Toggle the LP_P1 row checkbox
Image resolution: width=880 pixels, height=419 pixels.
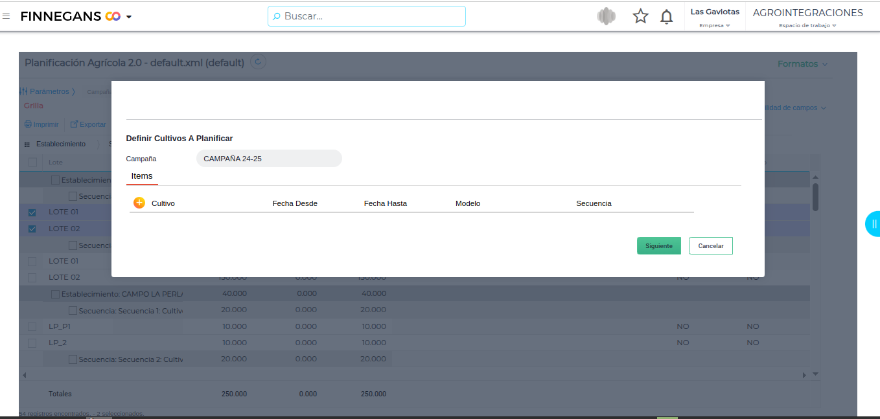[x=32, y=326]
